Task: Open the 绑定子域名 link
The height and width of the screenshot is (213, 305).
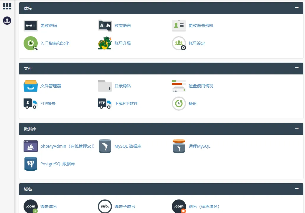Action: [125, 207]
